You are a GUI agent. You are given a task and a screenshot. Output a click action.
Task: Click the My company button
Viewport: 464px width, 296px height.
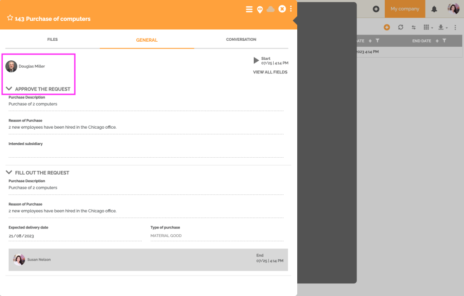[x=405, y=8]
